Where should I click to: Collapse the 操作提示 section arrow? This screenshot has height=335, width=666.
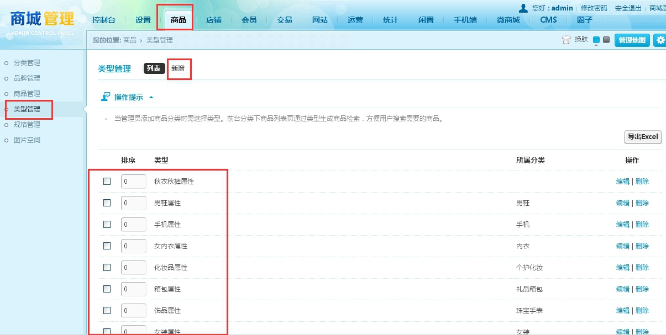coord(151,98)
